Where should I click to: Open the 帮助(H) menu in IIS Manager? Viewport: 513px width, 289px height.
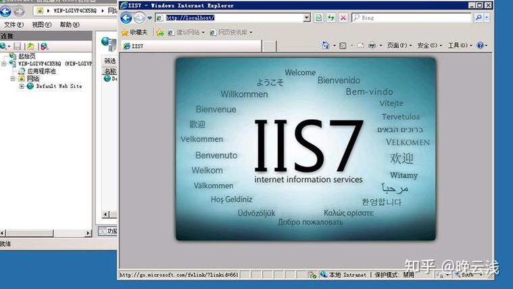tap(70, 24)
